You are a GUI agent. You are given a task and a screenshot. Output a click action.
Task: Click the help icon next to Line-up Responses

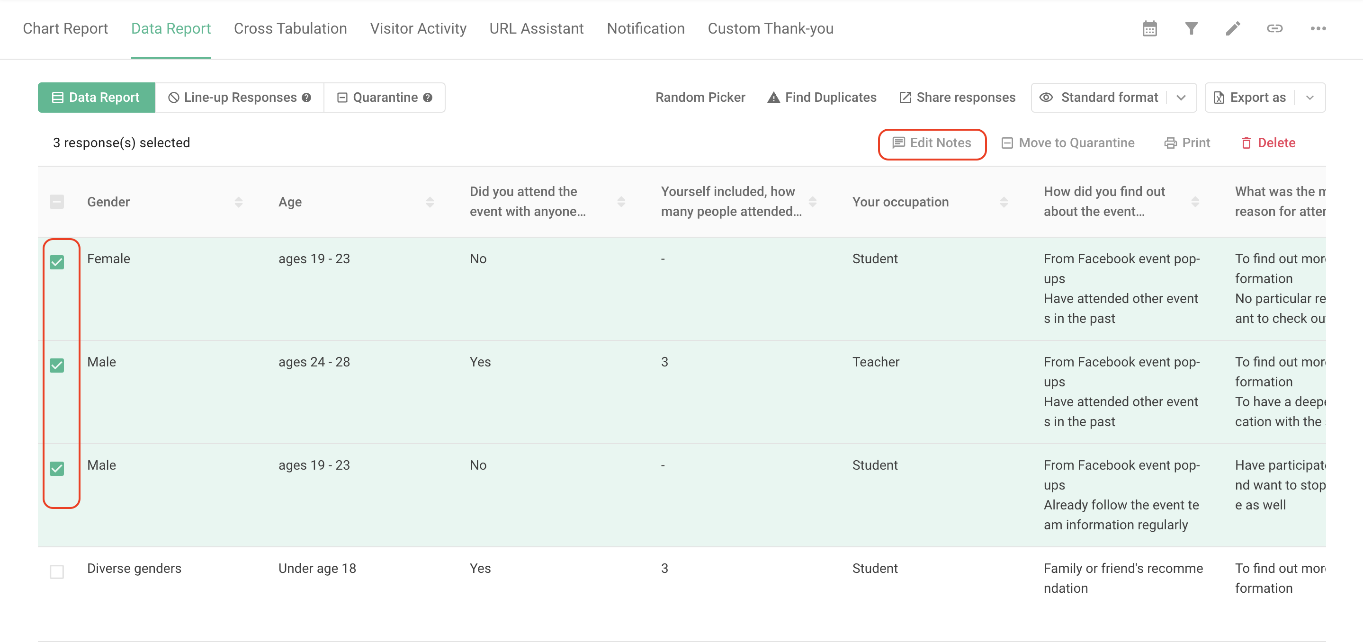click(x=306, y=98)
